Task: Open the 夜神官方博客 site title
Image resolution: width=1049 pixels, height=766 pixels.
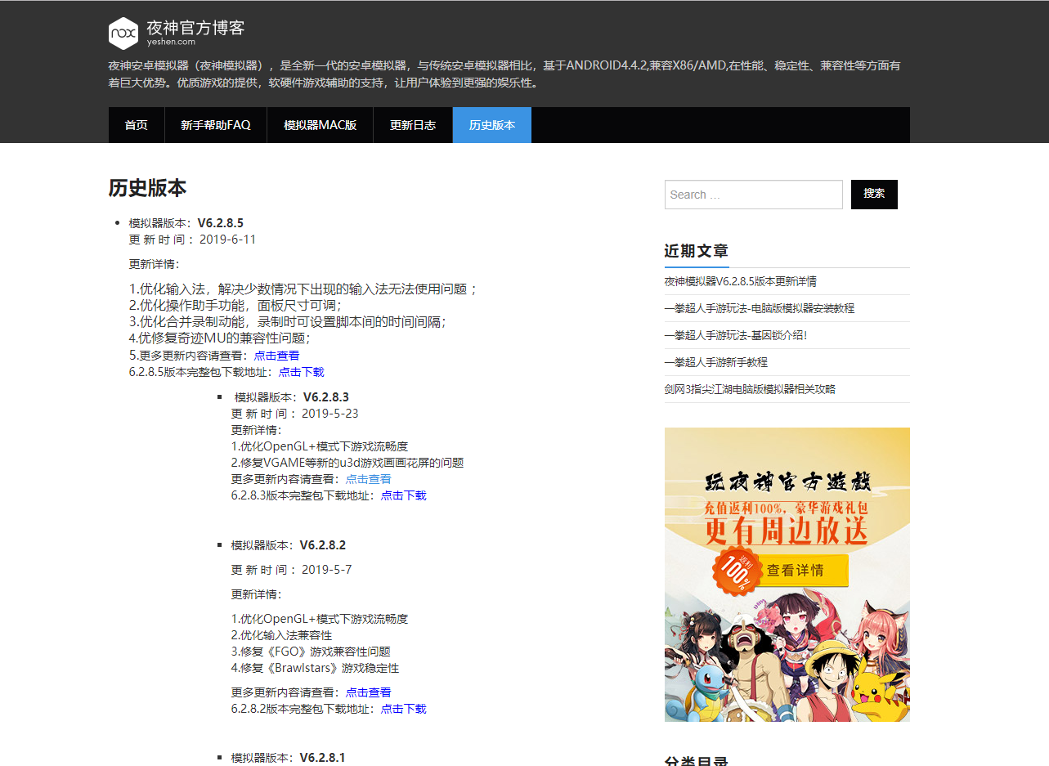Action: 195,28
